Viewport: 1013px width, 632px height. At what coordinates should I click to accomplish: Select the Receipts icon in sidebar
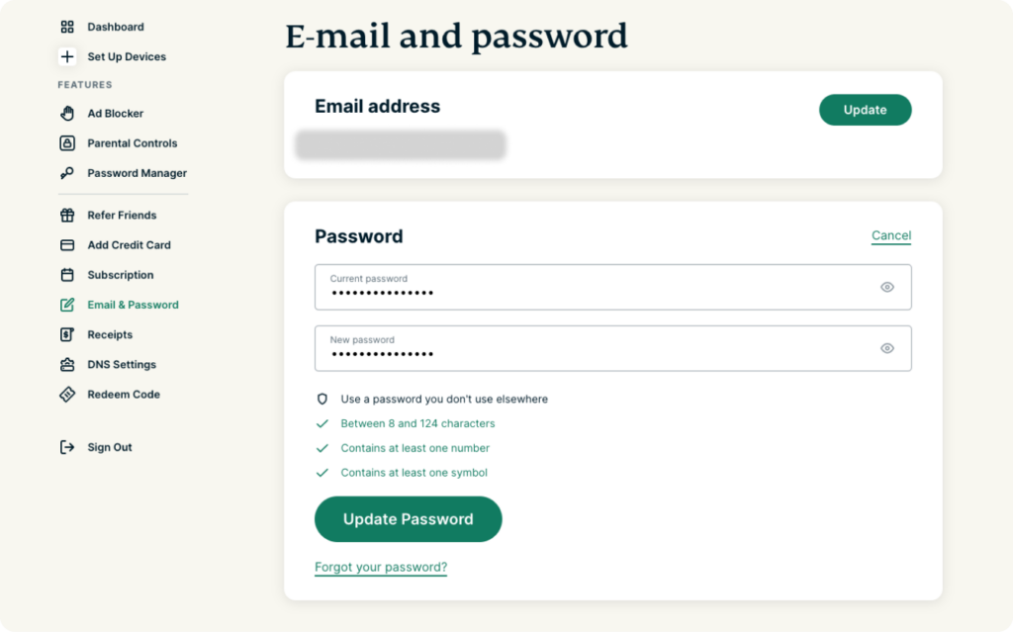point(65,334)
